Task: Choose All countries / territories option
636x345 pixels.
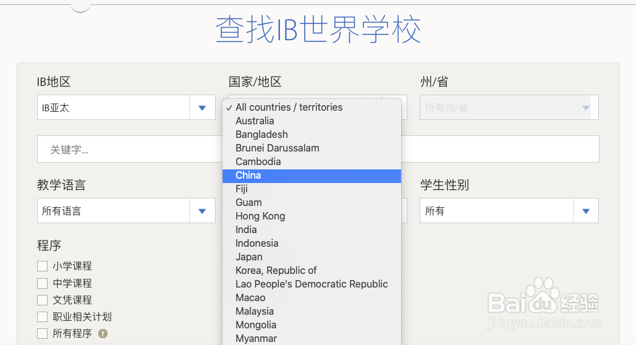Action: pos(312,107)
